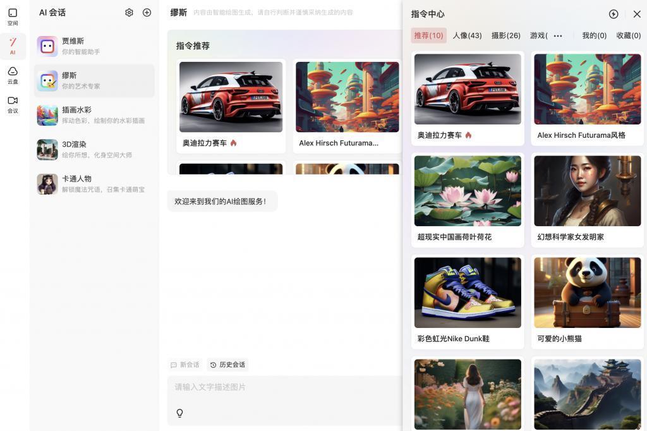Click the plus icon to add new assistant
Screen dimensions: 647x431
[147, 12]
